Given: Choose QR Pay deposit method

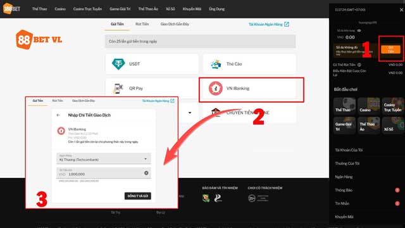Looking at the screenshot, I should 152,89.
